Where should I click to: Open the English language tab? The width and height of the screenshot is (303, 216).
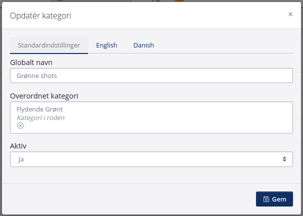point(106,45)
